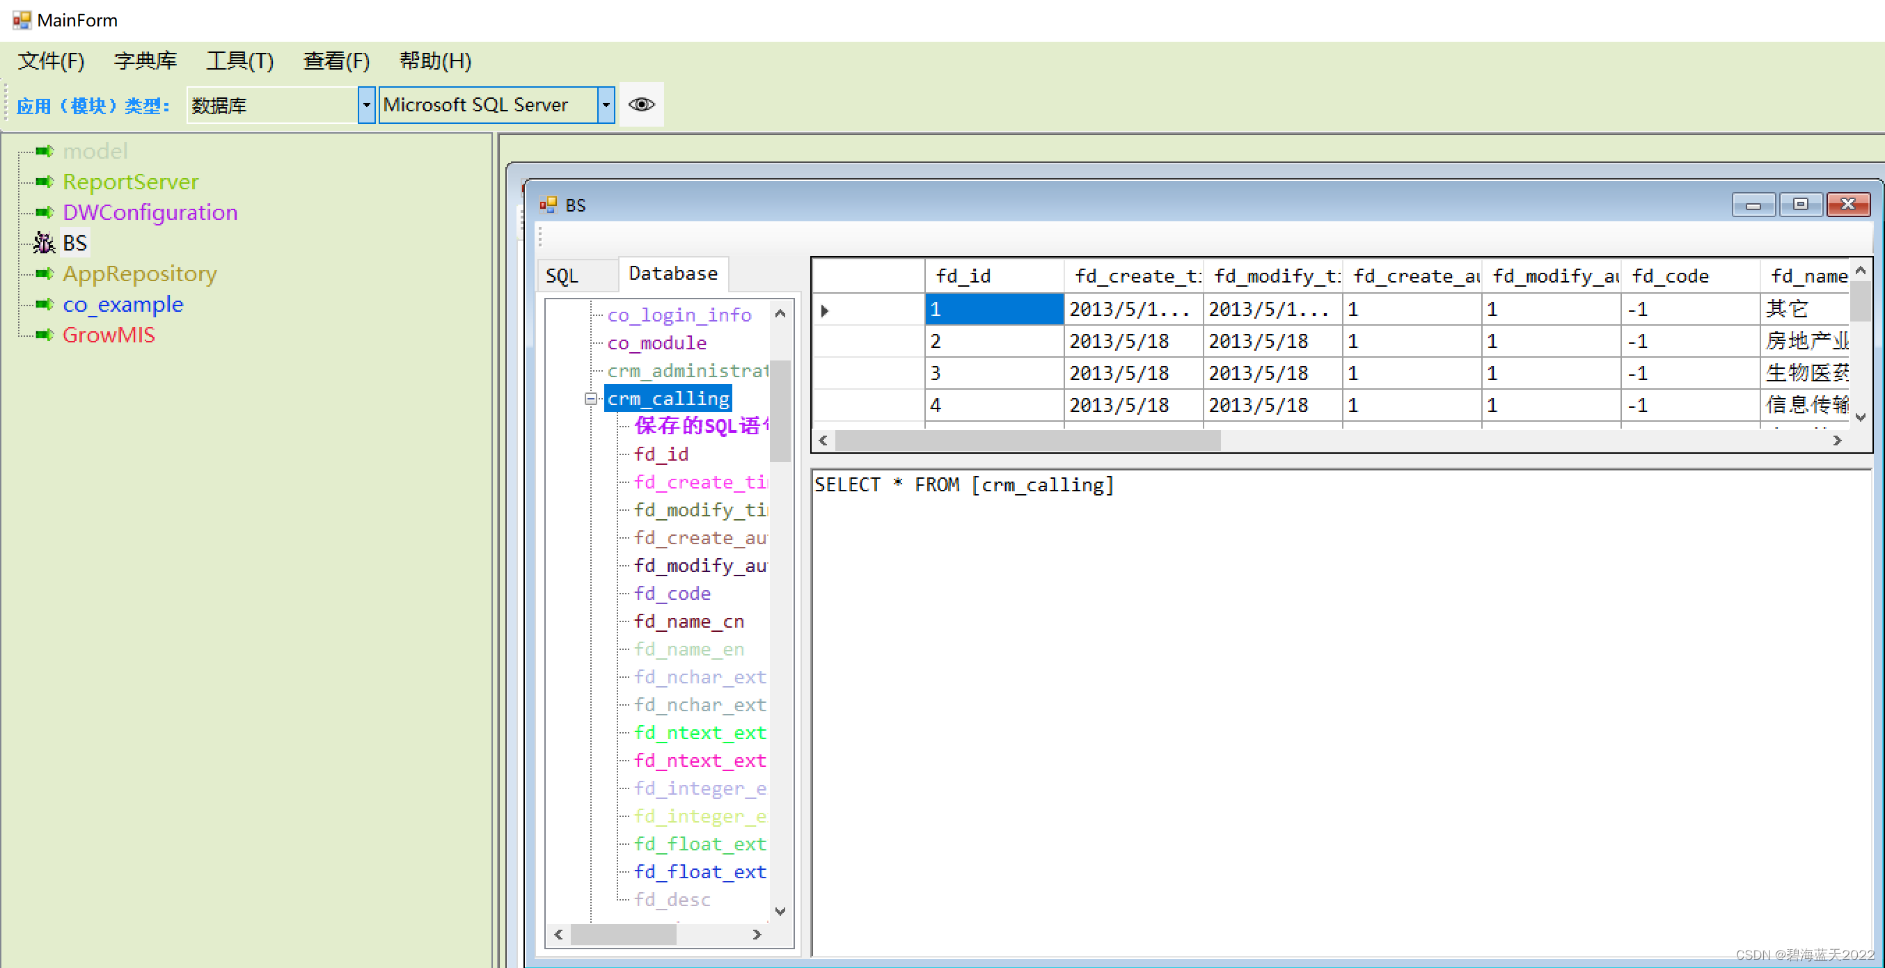The width and height of the screenshot is (1885, 968).
Task: Select the fd_name_cn field in tree
Action: point(688,621)
